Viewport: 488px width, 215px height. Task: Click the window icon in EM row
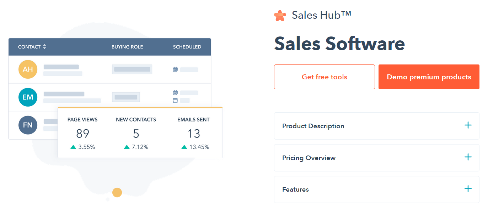coord(175,101)
